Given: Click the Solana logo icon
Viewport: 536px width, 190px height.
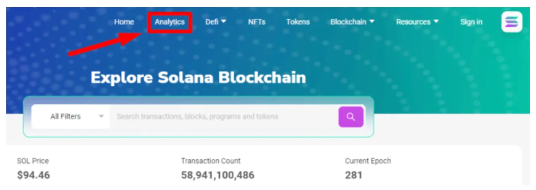Looking at the screenshot, I should click(x=512, y=22).
